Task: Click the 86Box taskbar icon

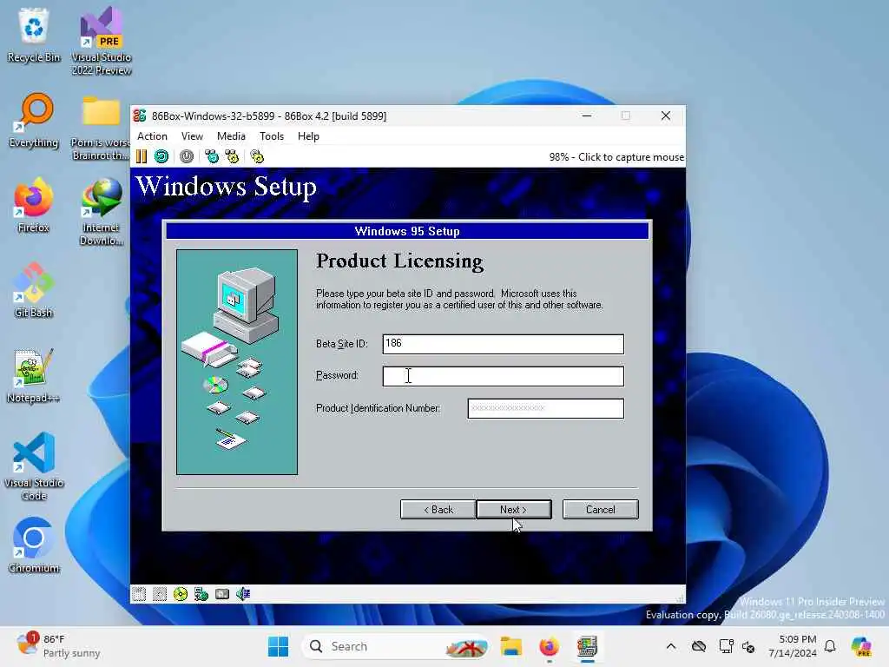Action: [588, 646]
